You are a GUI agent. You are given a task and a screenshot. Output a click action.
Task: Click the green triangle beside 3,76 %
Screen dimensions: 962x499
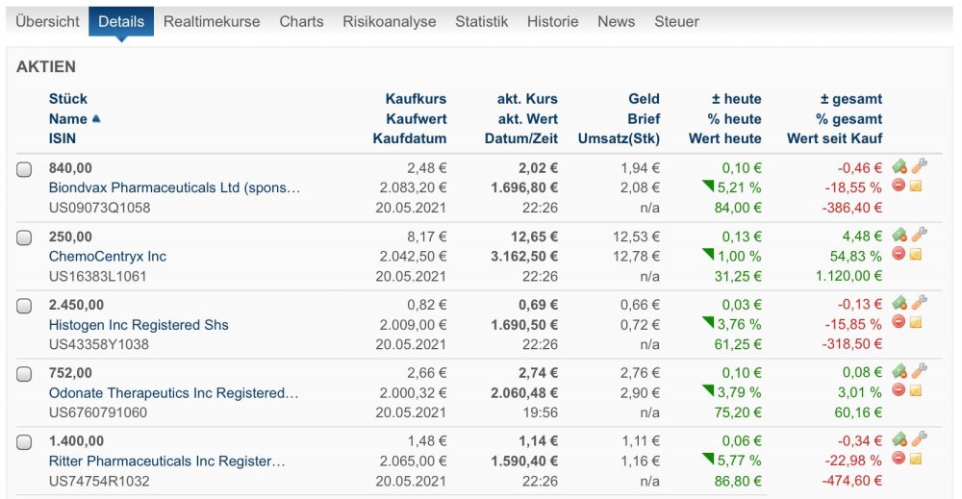pyautogui.click(x=707, y=322)
